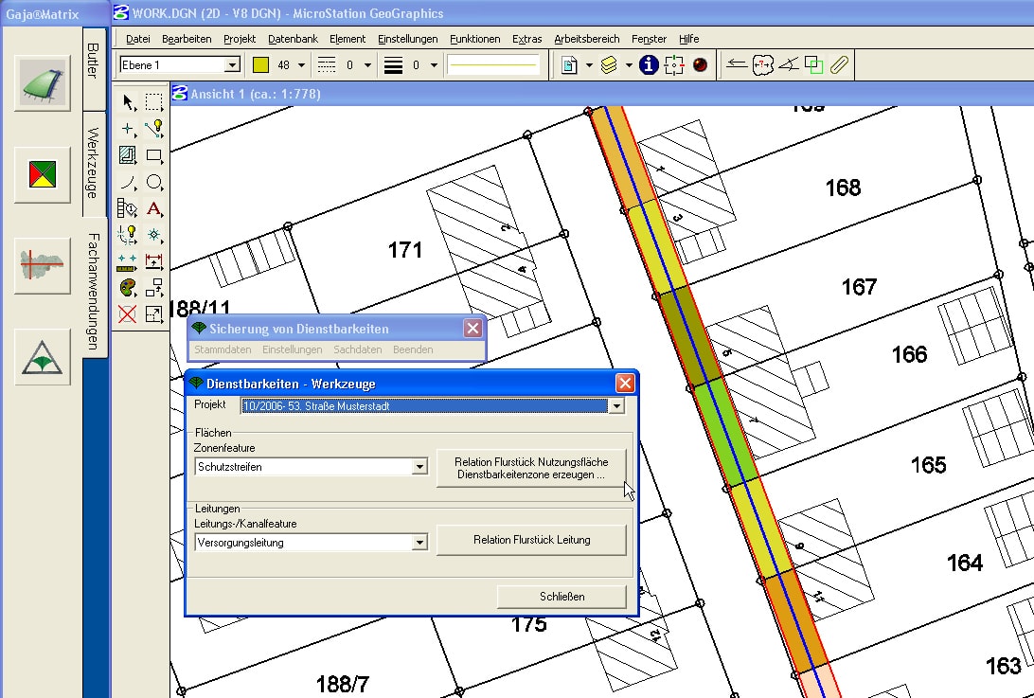The height and width of the screenshot is (698, 1034).
Task: Choose the circle drawing tool
Action: tap(154, 182)
